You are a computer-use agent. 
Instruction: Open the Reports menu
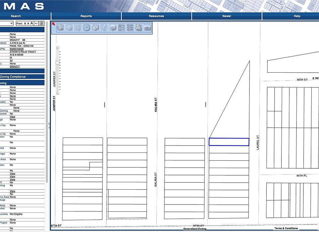[x=86, y=16]
